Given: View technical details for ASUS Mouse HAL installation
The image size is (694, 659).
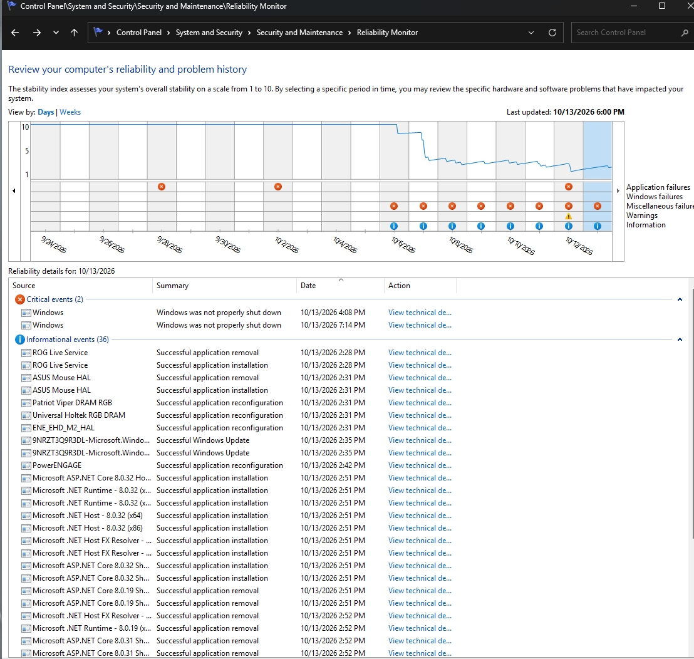Looking at the screenshot, I should tap(420, 390).
